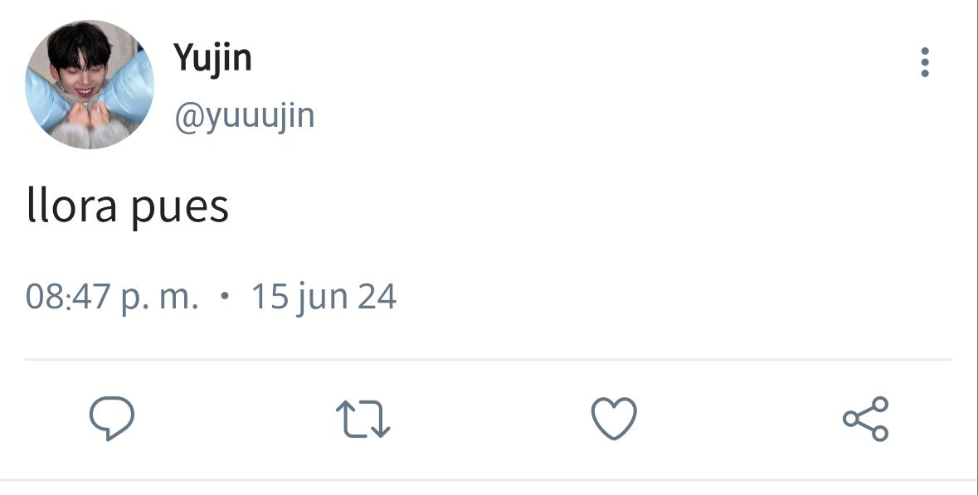978x495 pixels.
Task: Retweet the "llora pues" post
Action: pyautogui.click(x=362, y=419)
